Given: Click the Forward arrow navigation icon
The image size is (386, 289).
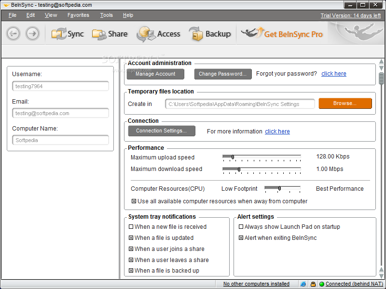Looking at the screenshot, I should point(32,33).
